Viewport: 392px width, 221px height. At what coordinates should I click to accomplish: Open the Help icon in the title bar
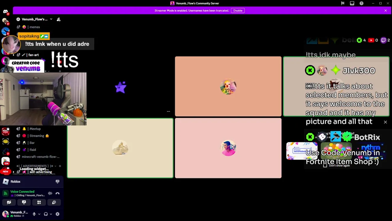tap(361, 3)
